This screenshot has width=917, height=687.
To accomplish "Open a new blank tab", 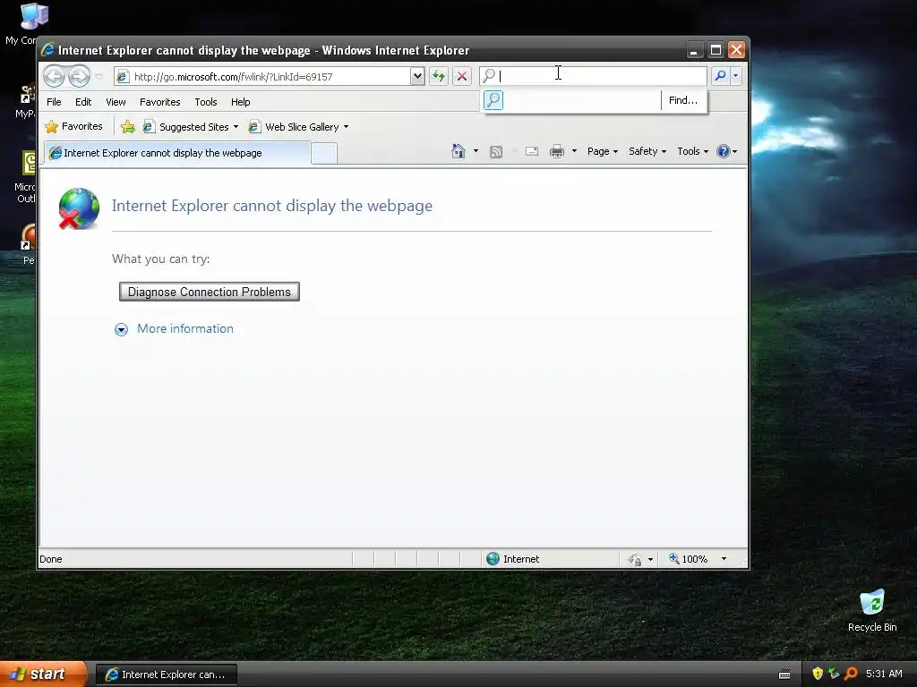I will (324, 154).
